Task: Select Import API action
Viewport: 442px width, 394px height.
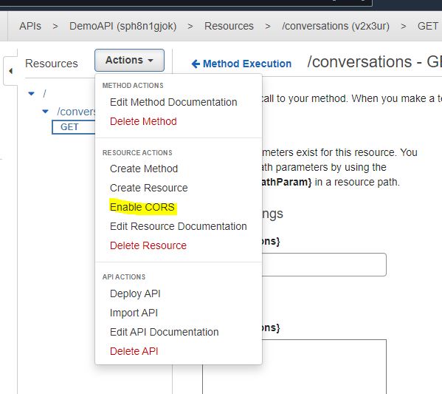Action: tap(134, 313)
